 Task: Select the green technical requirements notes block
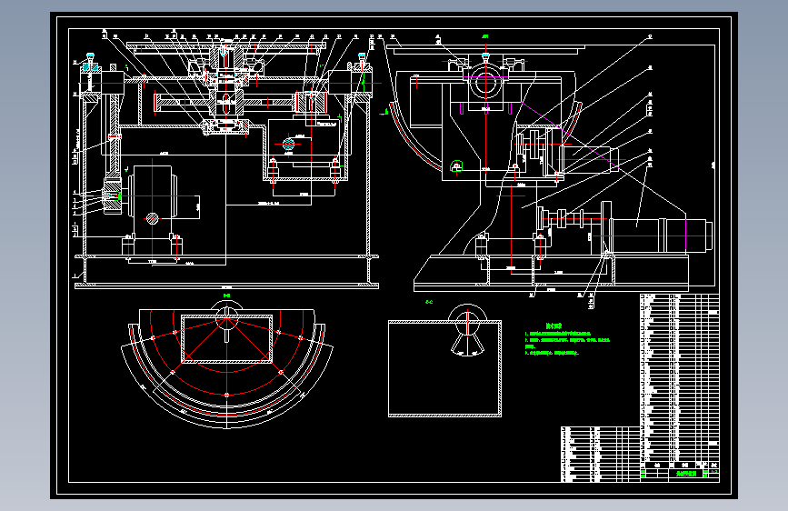tap(567, 339)
